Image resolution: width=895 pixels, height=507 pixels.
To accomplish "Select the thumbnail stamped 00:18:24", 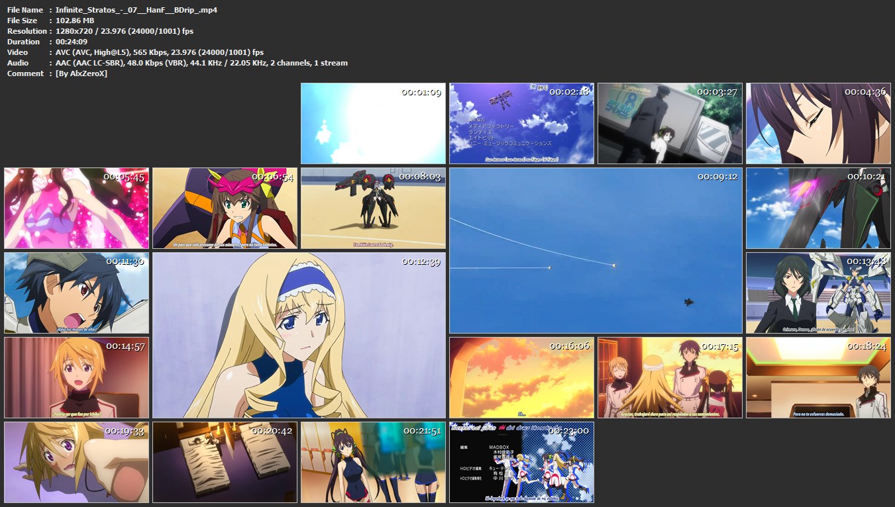I will [818, 377].
